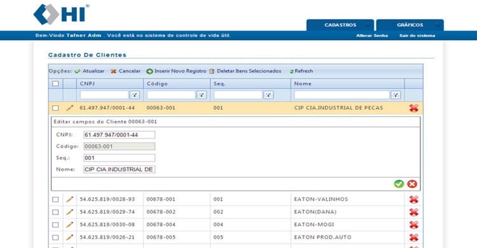The image size is (477, 248).
Task: Open the Seq. filter options icon
Action: click(x=268, y=95)
